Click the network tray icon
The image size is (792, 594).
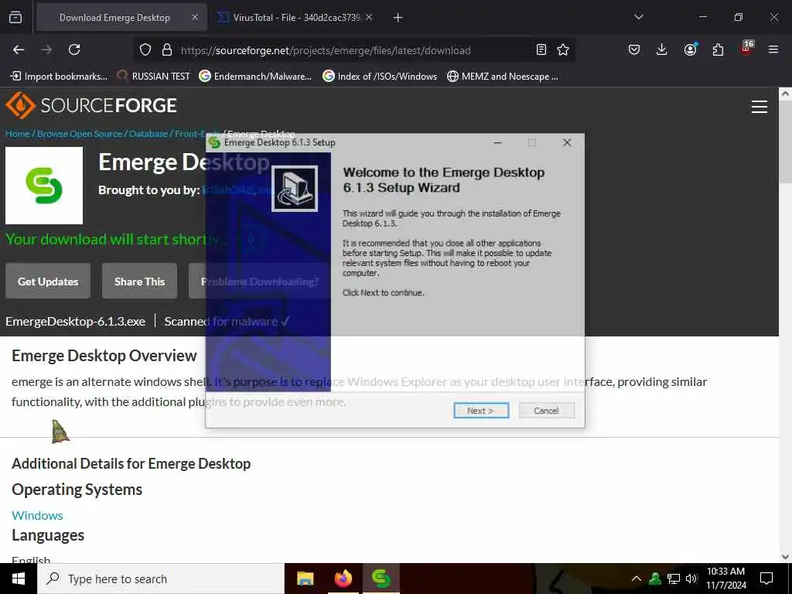coord(674,579)
